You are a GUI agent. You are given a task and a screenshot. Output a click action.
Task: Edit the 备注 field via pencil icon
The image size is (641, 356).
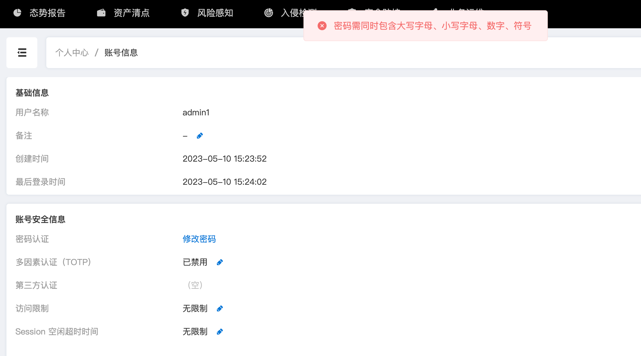[x=200, y=136]
